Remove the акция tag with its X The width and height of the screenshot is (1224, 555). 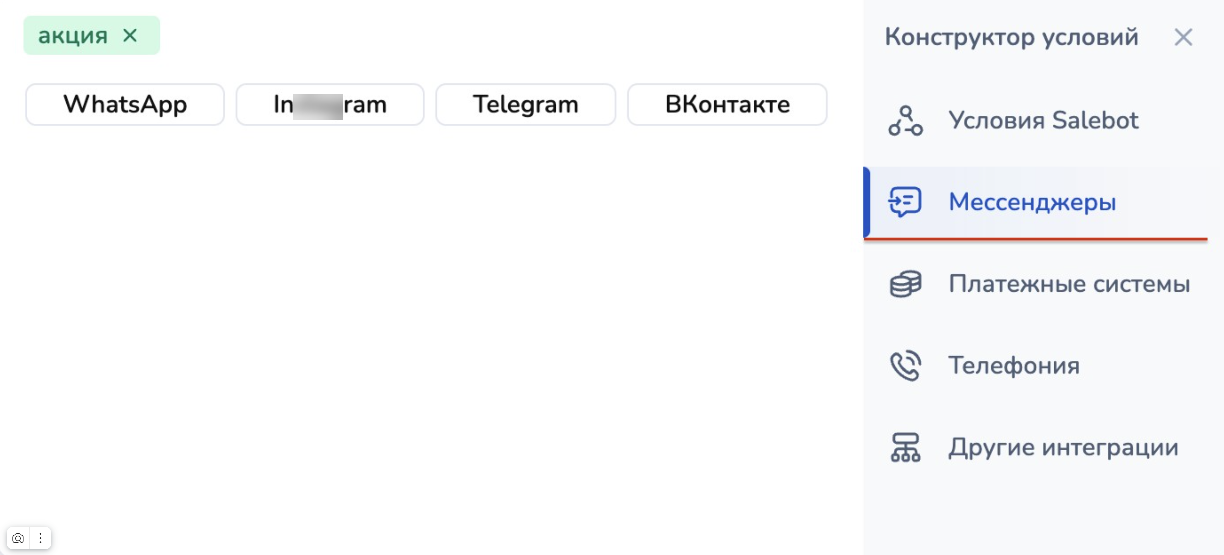(x=130, y=35)
